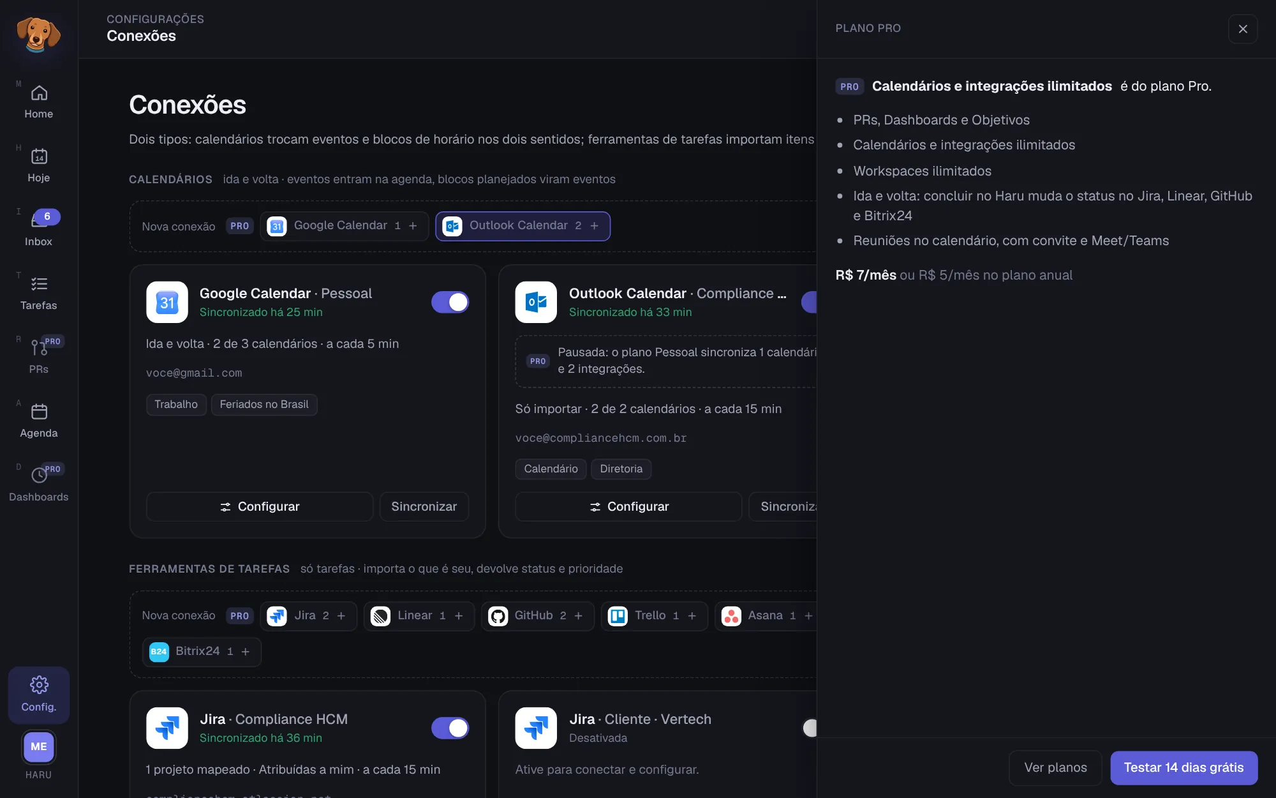The height and width of the screenshot is (798, 1276).
Task: Click PRO badge in calendar Nova conexão
Action: coord(239,226)
